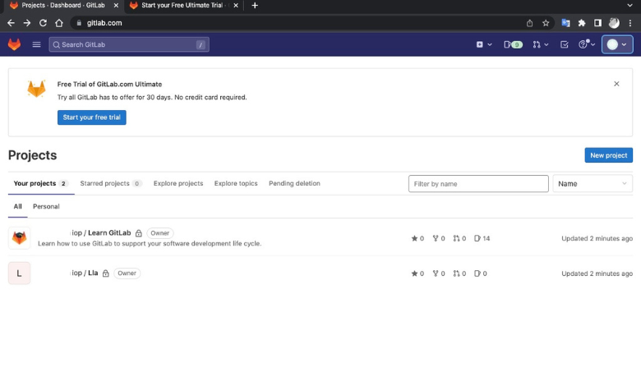Click the forks count for Lla project

click(439, 273)
